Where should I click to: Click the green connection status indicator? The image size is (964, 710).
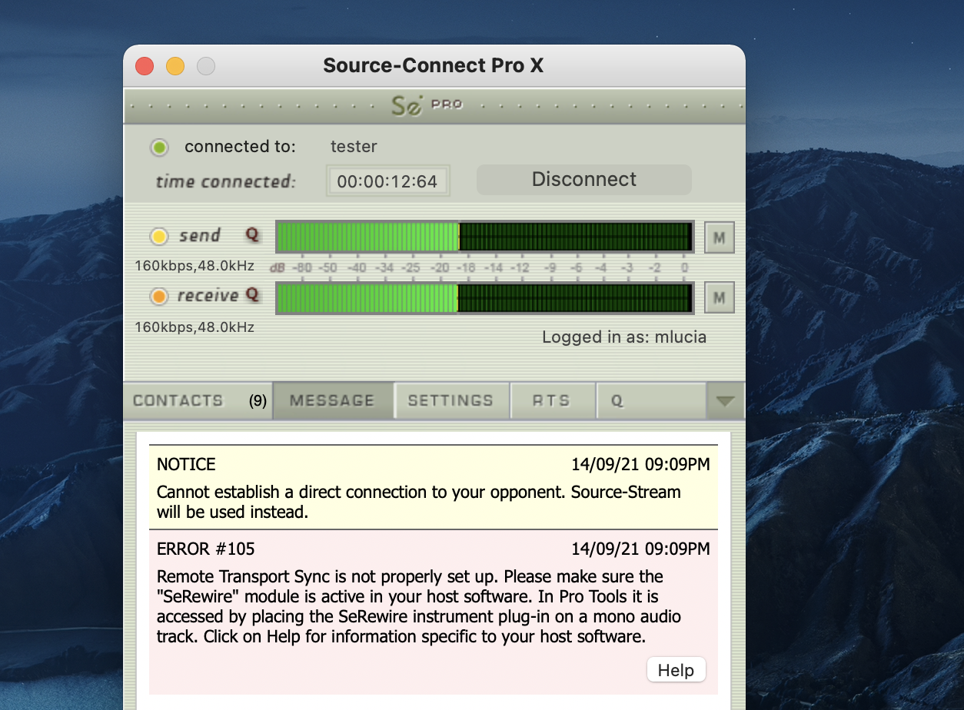pyautogui.click(x=159, y=148)
